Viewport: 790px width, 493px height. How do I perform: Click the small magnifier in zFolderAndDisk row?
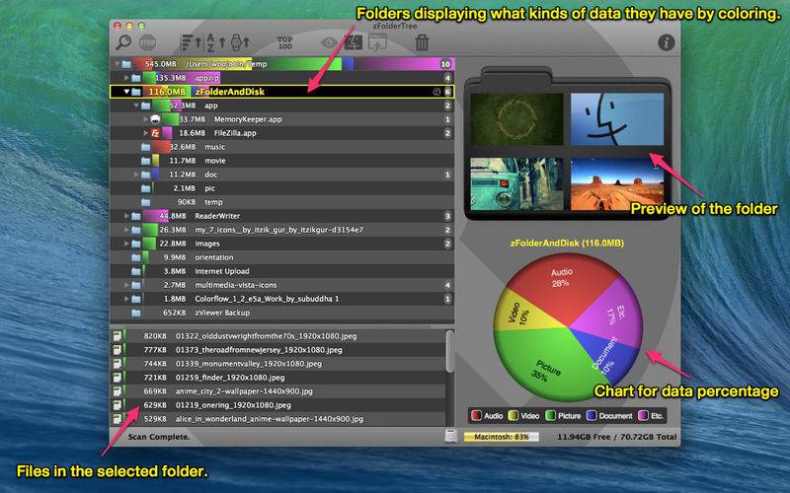click(436, 92)
